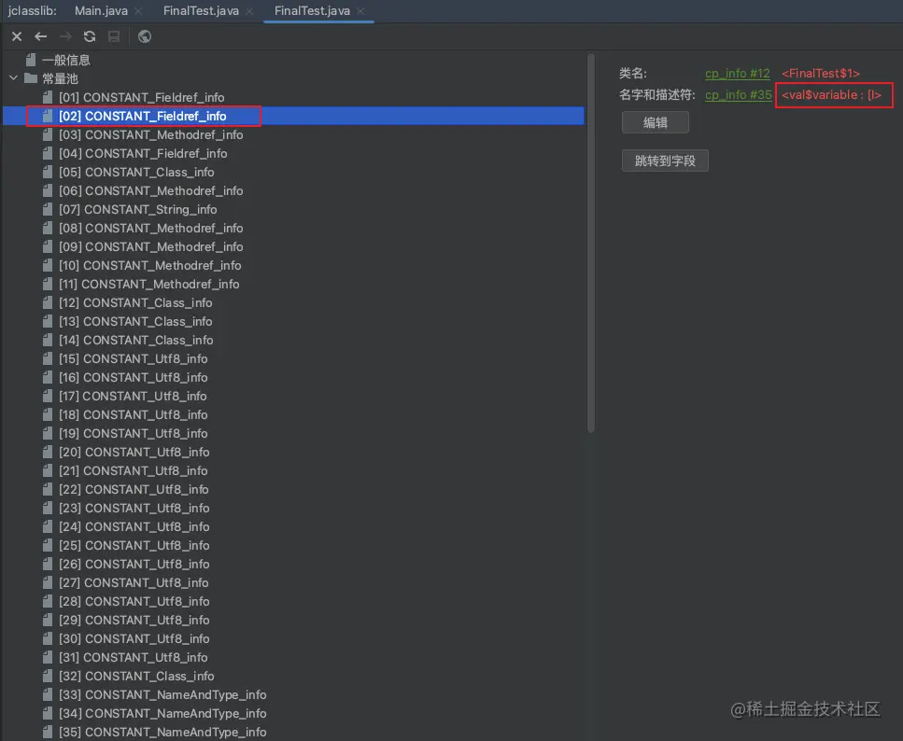Viewport: 903px width, 741px height.
Task: Select [19] CONSTANT_Utf8_info
Action: [x=133, y=434]
